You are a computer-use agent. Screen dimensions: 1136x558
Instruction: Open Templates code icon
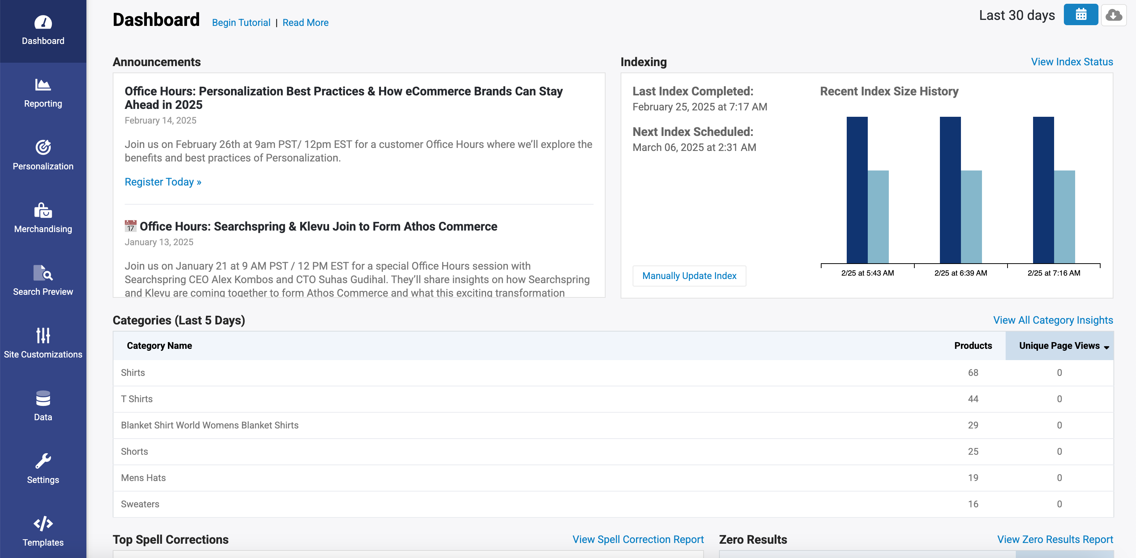click(x=43, y=523)
